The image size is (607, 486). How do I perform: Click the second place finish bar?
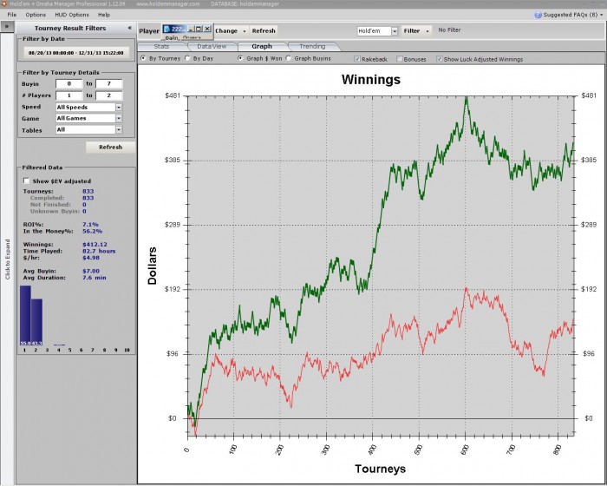click(x=36, y=322)
